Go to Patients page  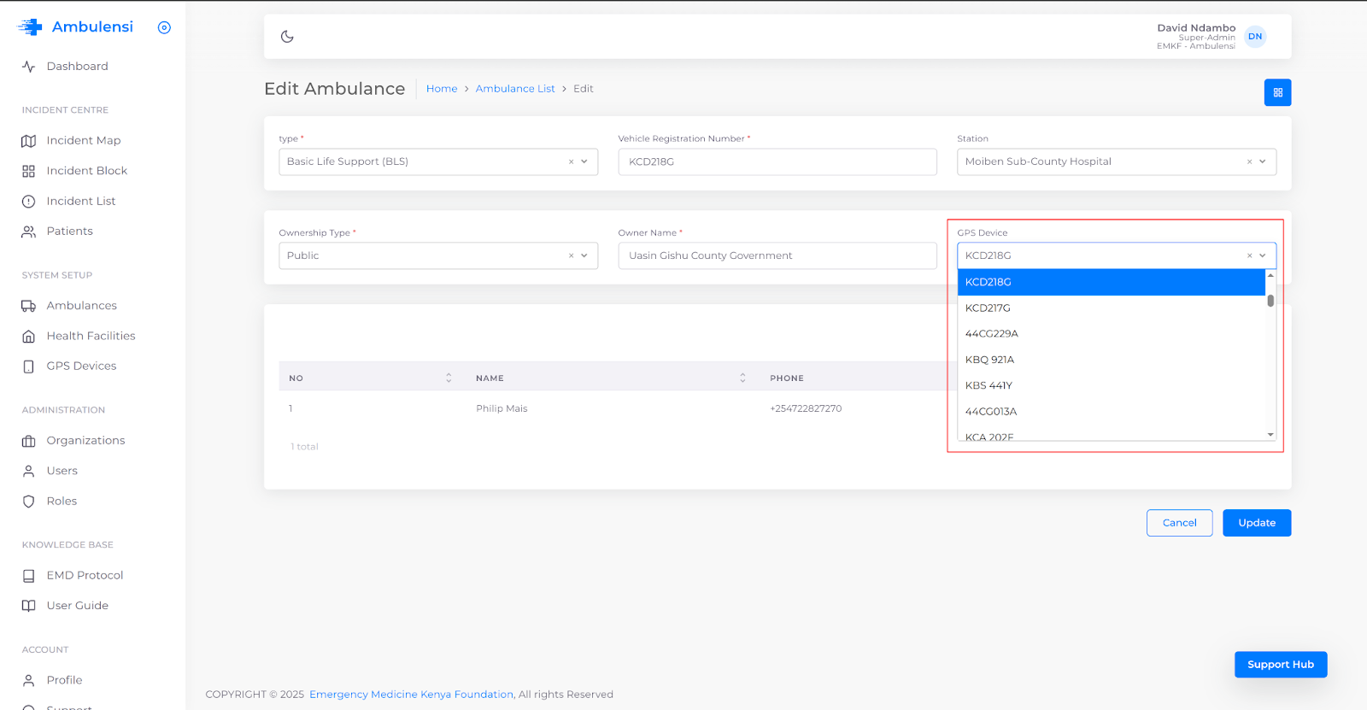point(69,232)
